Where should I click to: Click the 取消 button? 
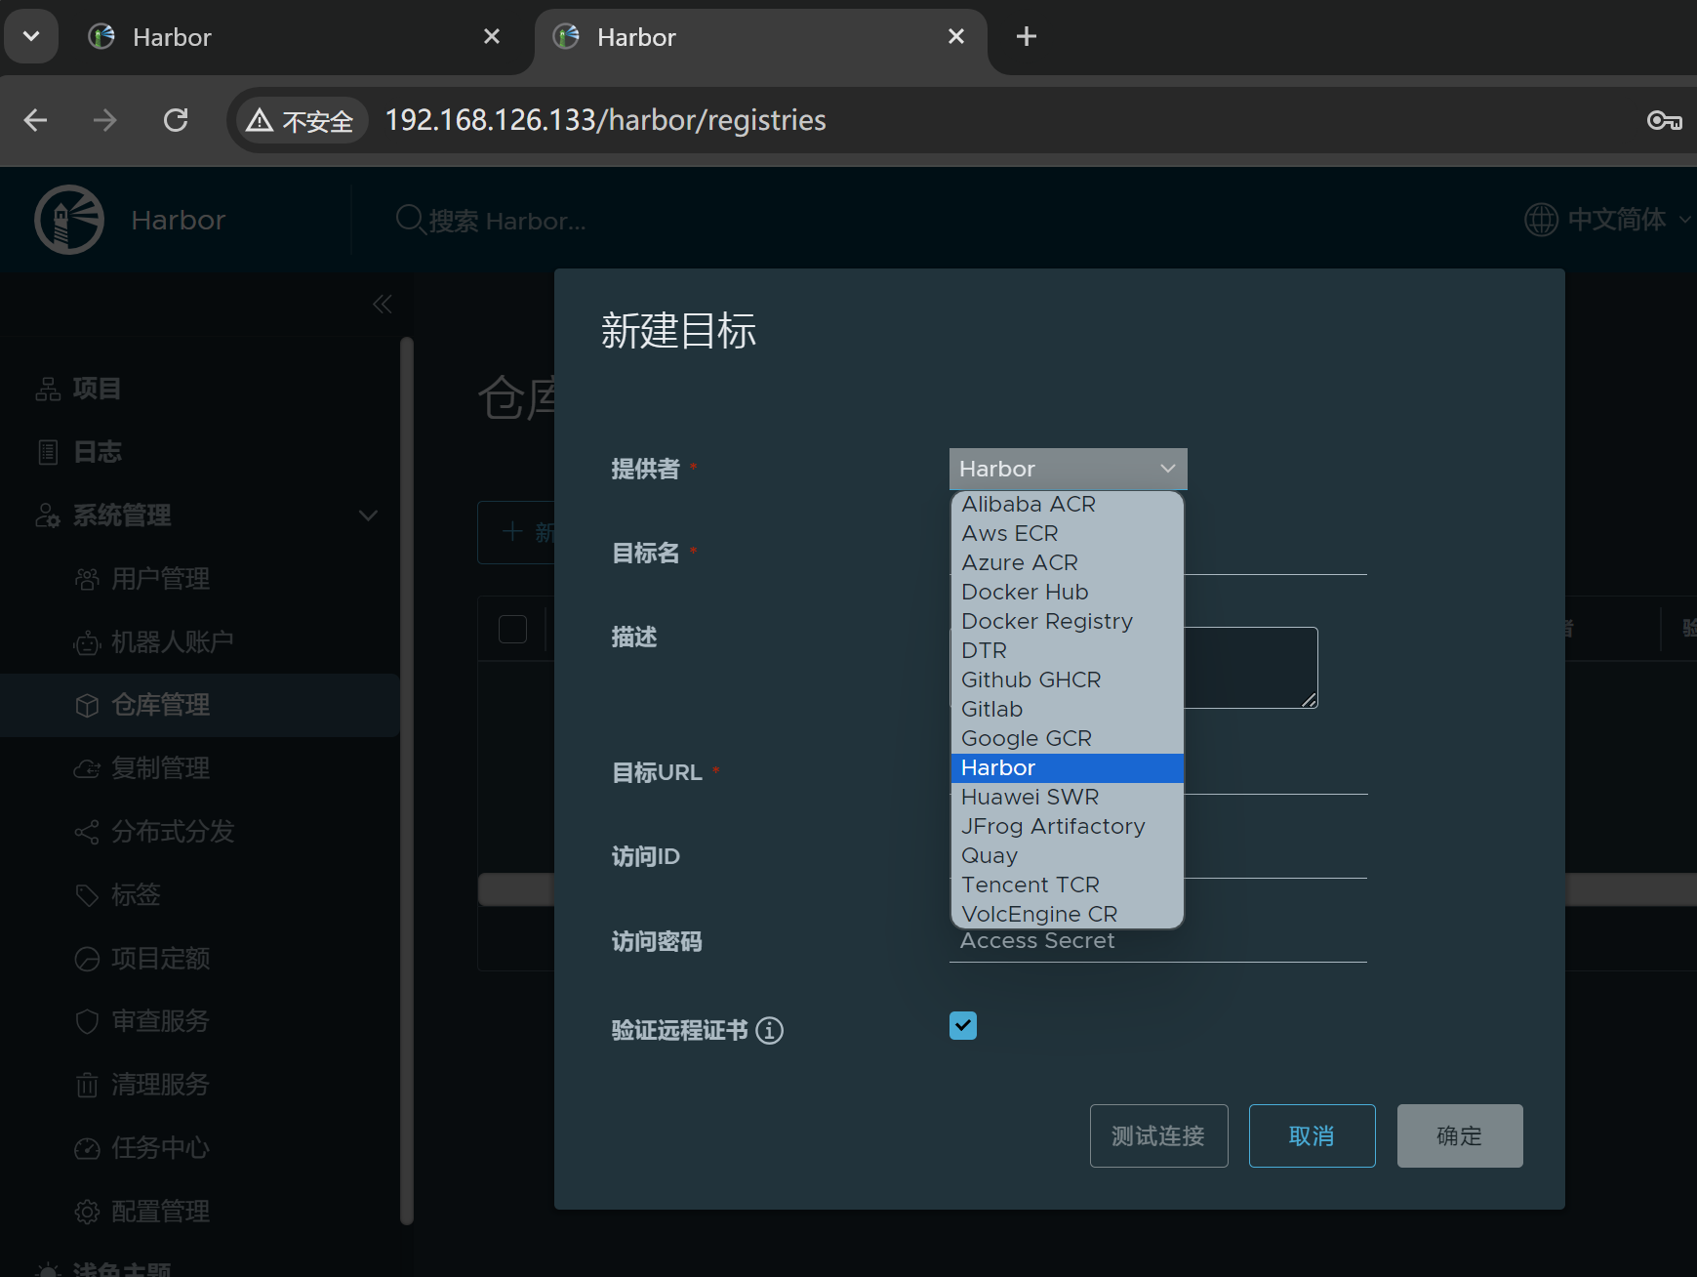click(x=1312, y=1135)
